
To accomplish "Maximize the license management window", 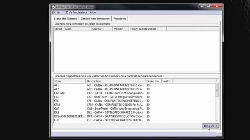I will click(x=208, y=6).
